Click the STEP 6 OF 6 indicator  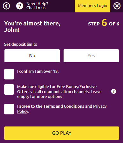[104, 23]
